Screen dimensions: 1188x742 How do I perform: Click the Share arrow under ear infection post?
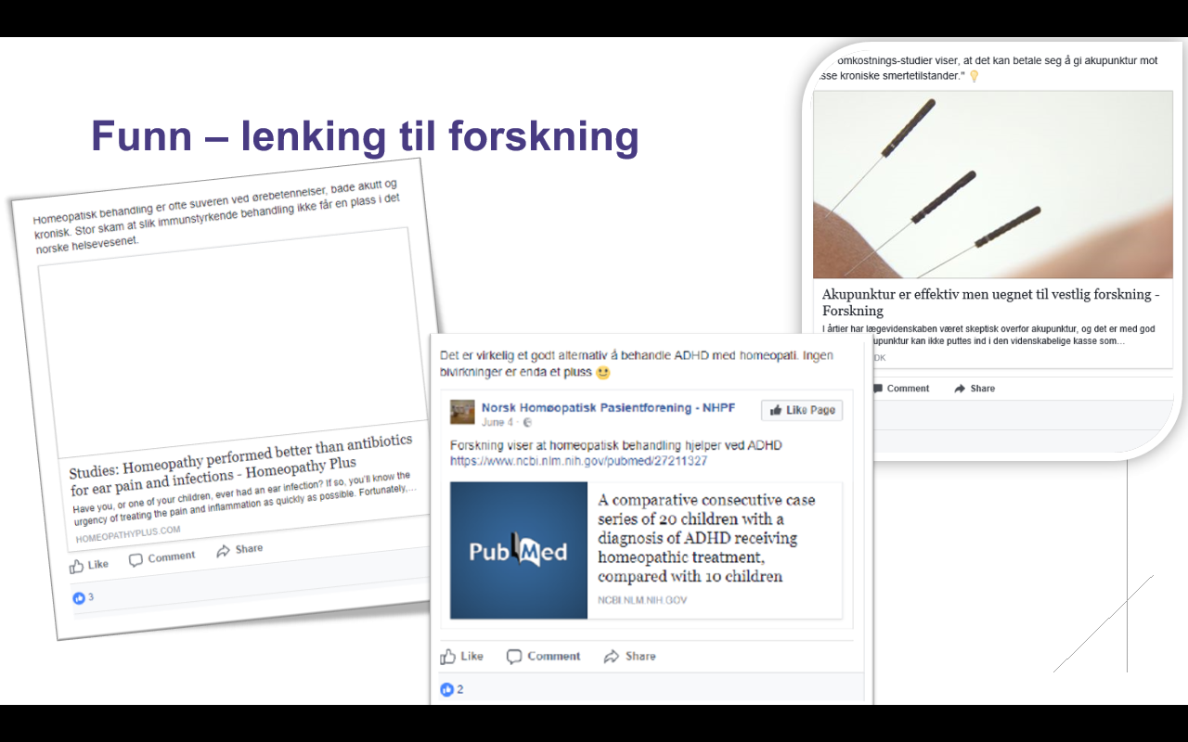coord(223,551)
